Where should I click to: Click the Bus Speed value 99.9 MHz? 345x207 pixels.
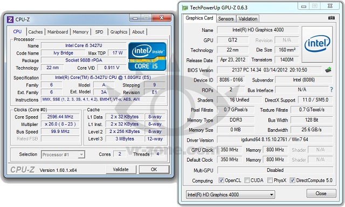click(x=60, y=131)
